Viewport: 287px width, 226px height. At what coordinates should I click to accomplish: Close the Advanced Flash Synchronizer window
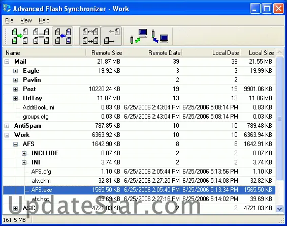(x=278, y=9)
